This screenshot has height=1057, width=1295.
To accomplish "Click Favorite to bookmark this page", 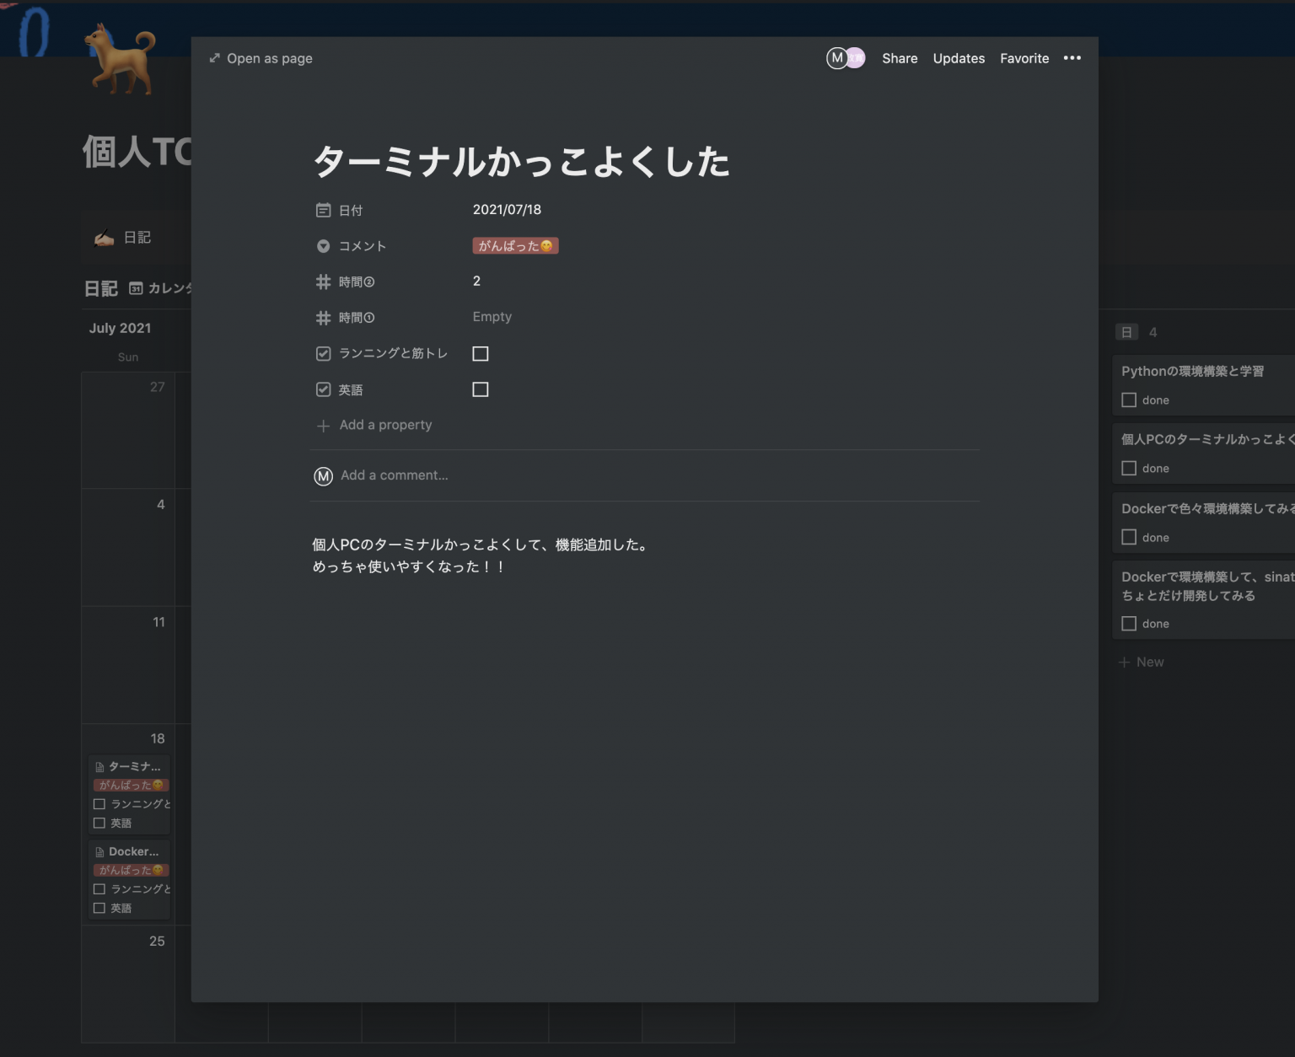I will point(1024,58).
